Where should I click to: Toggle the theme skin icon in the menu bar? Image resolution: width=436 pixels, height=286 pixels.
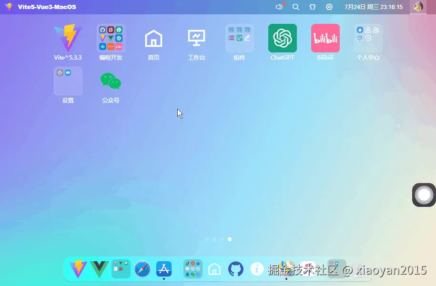click(x=312, y=7)
